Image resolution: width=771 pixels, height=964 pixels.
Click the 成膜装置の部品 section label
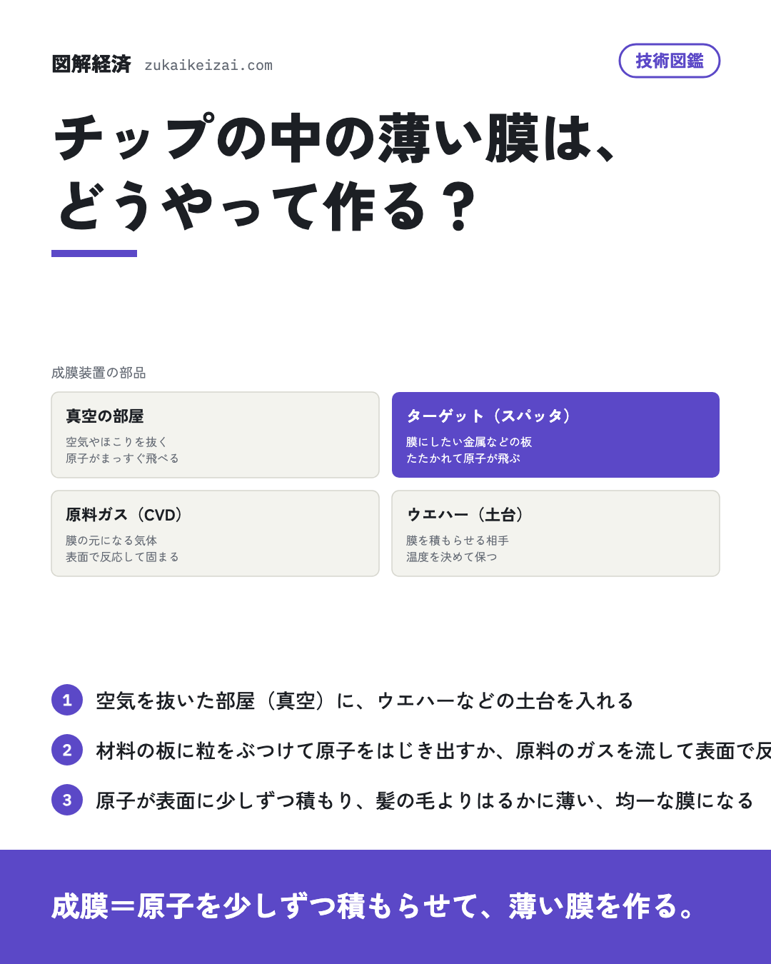[99, 373]
